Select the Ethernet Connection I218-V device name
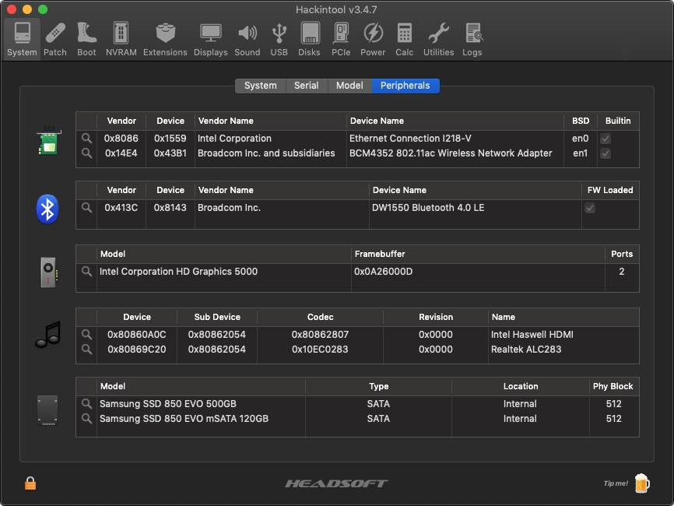This screenshot has width=674, height=506. pyautogui.click(x=410, y=139)
